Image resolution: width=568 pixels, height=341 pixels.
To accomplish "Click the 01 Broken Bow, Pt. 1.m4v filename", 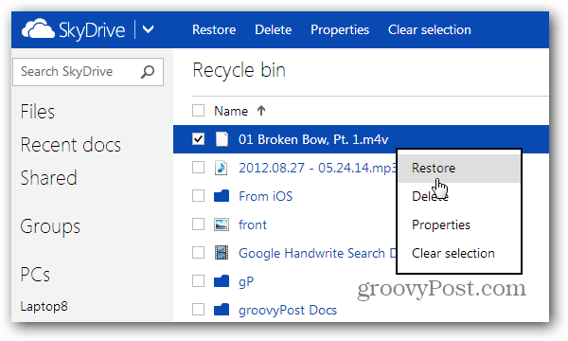I will pos(313,139).
